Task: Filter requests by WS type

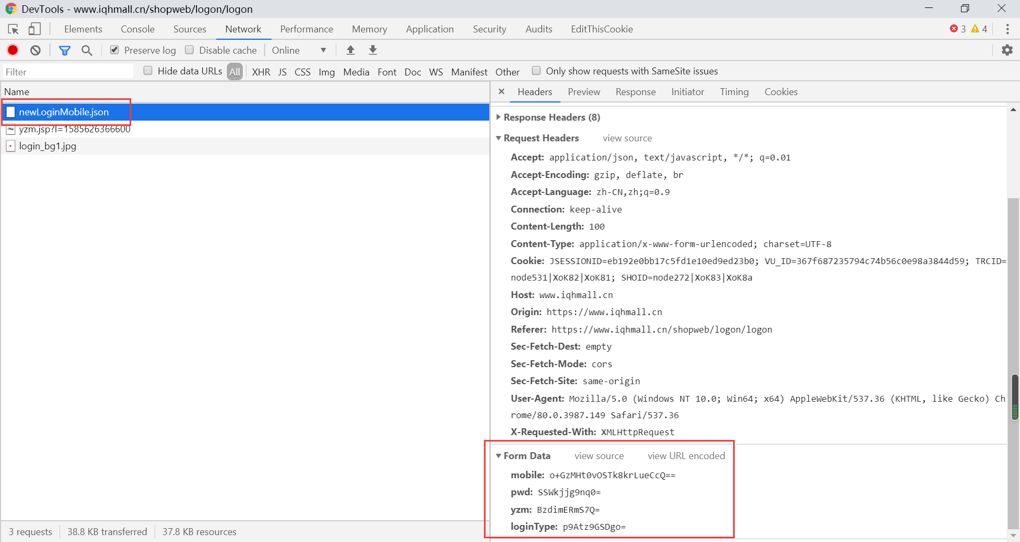Action: (436, 72)
